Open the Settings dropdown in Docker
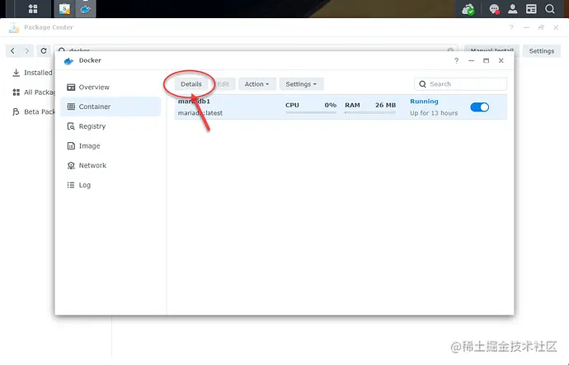This screenshot has height=365, width=569. tap(301, 84)
